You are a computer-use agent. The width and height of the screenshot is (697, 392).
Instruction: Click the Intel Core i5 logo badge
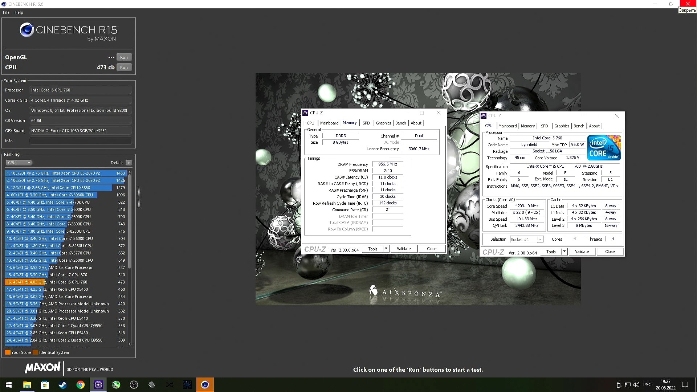604,148
